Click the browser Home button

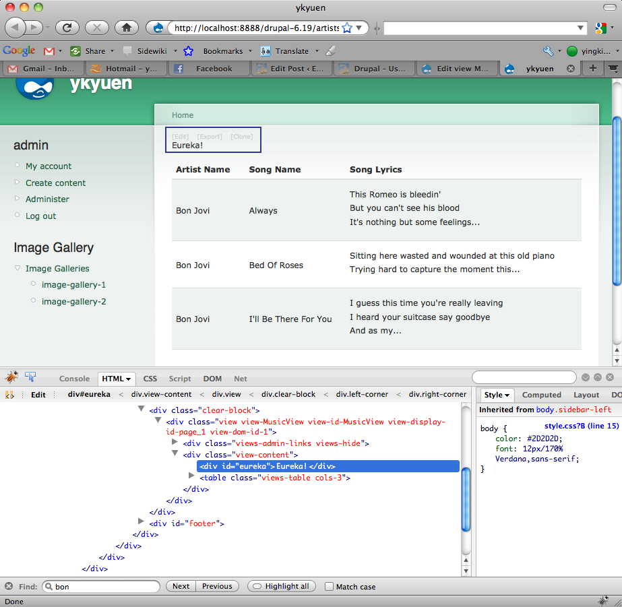click(x=125, y=28)
